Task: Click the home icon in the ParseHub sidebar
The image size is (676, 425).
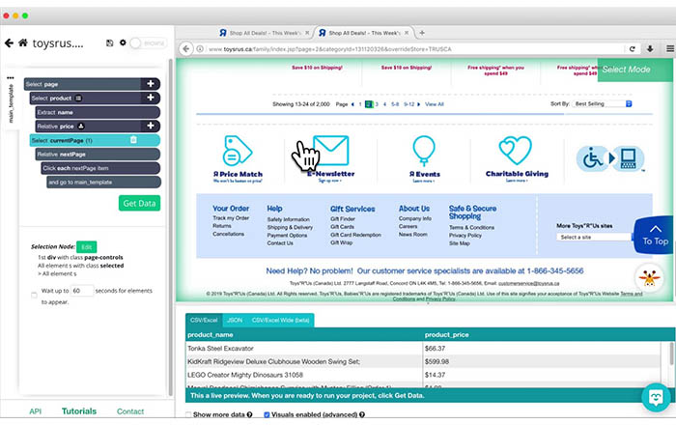Action: point(23,42)
